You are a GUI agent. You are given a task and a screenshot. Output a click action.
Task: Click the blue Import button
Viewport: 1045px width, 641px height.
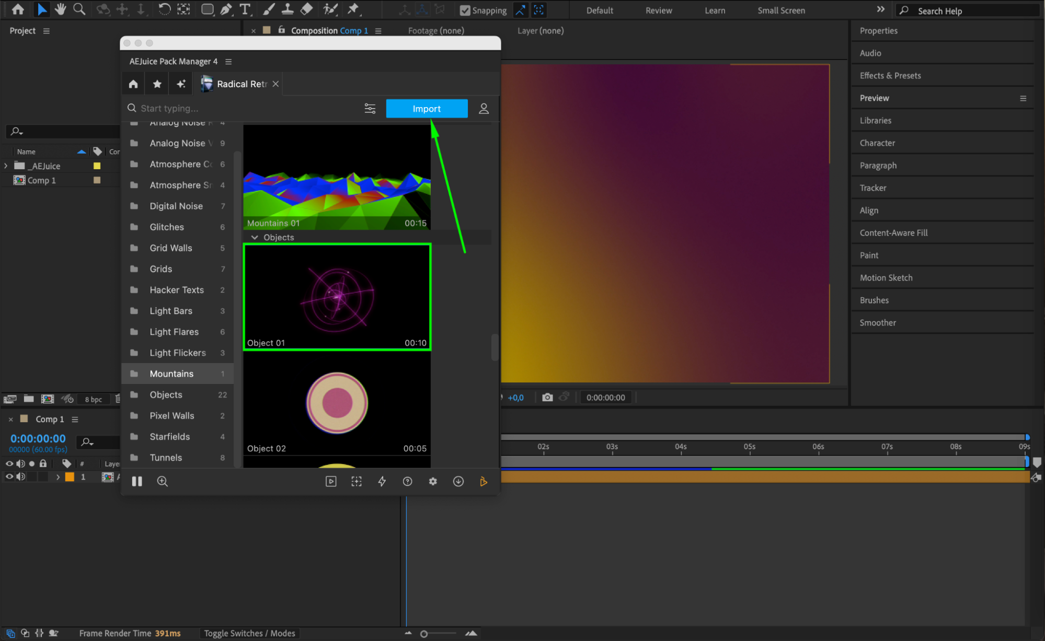coord(427,109)
